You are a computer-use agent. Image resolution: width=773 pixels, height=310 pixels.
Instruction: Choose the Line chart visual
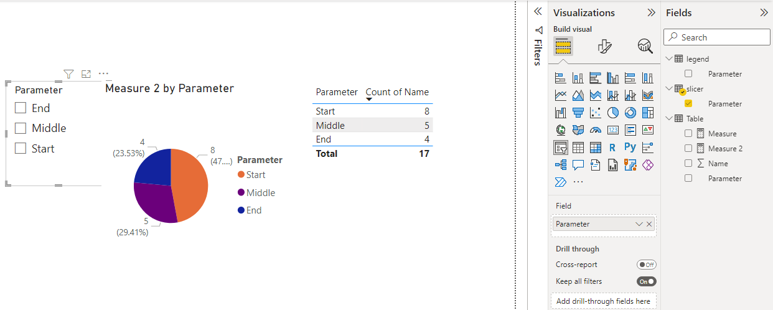(560, 95)
